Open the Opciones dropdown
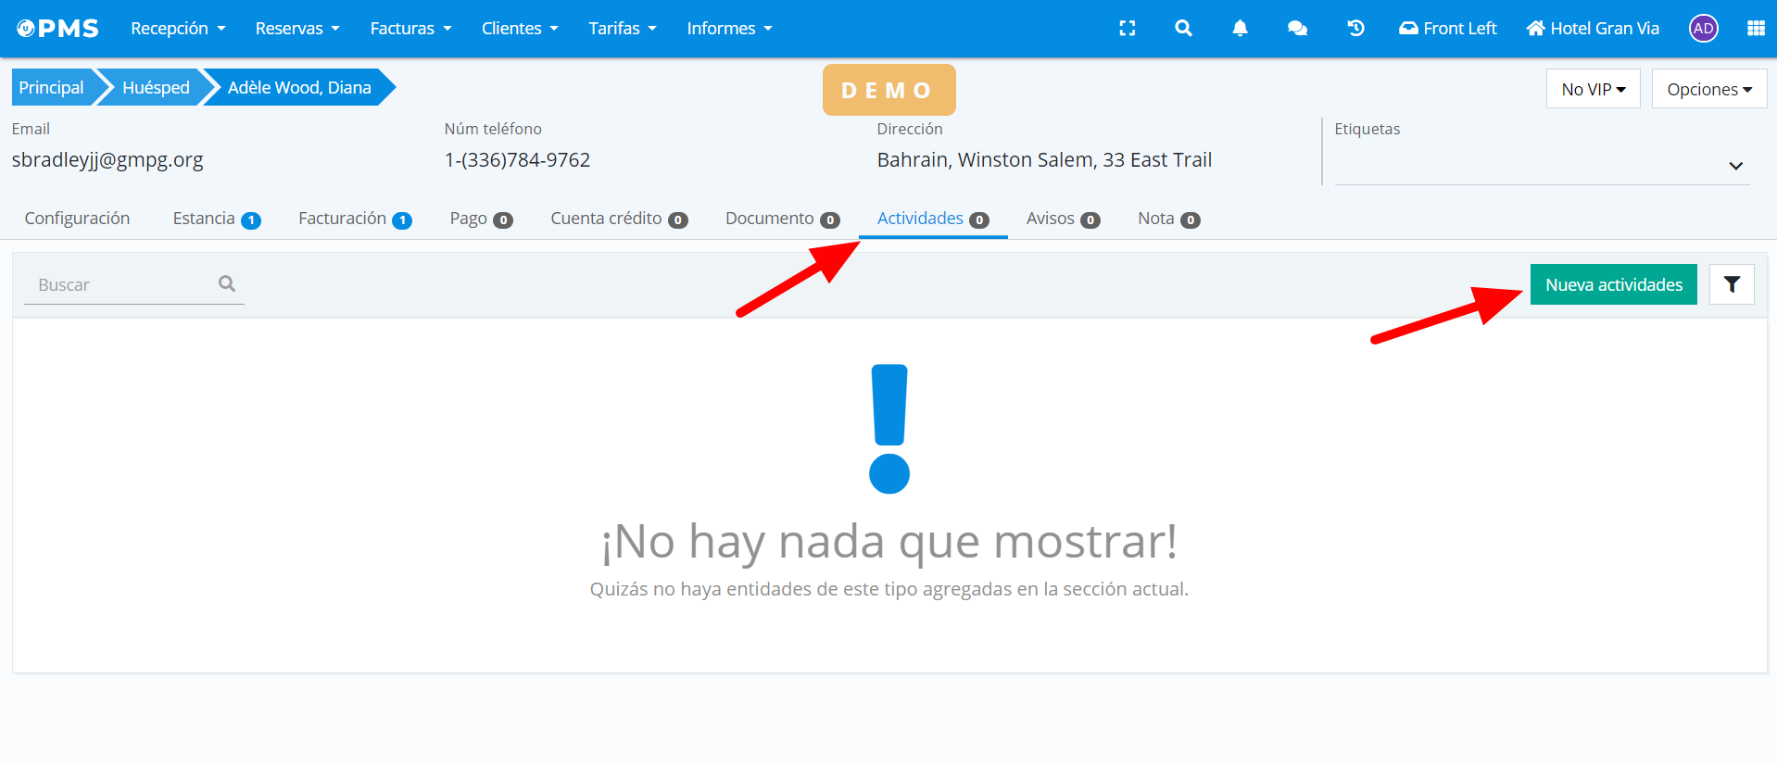Image resolution: width=1777 pixels, height=765 pixels. 1708,89
